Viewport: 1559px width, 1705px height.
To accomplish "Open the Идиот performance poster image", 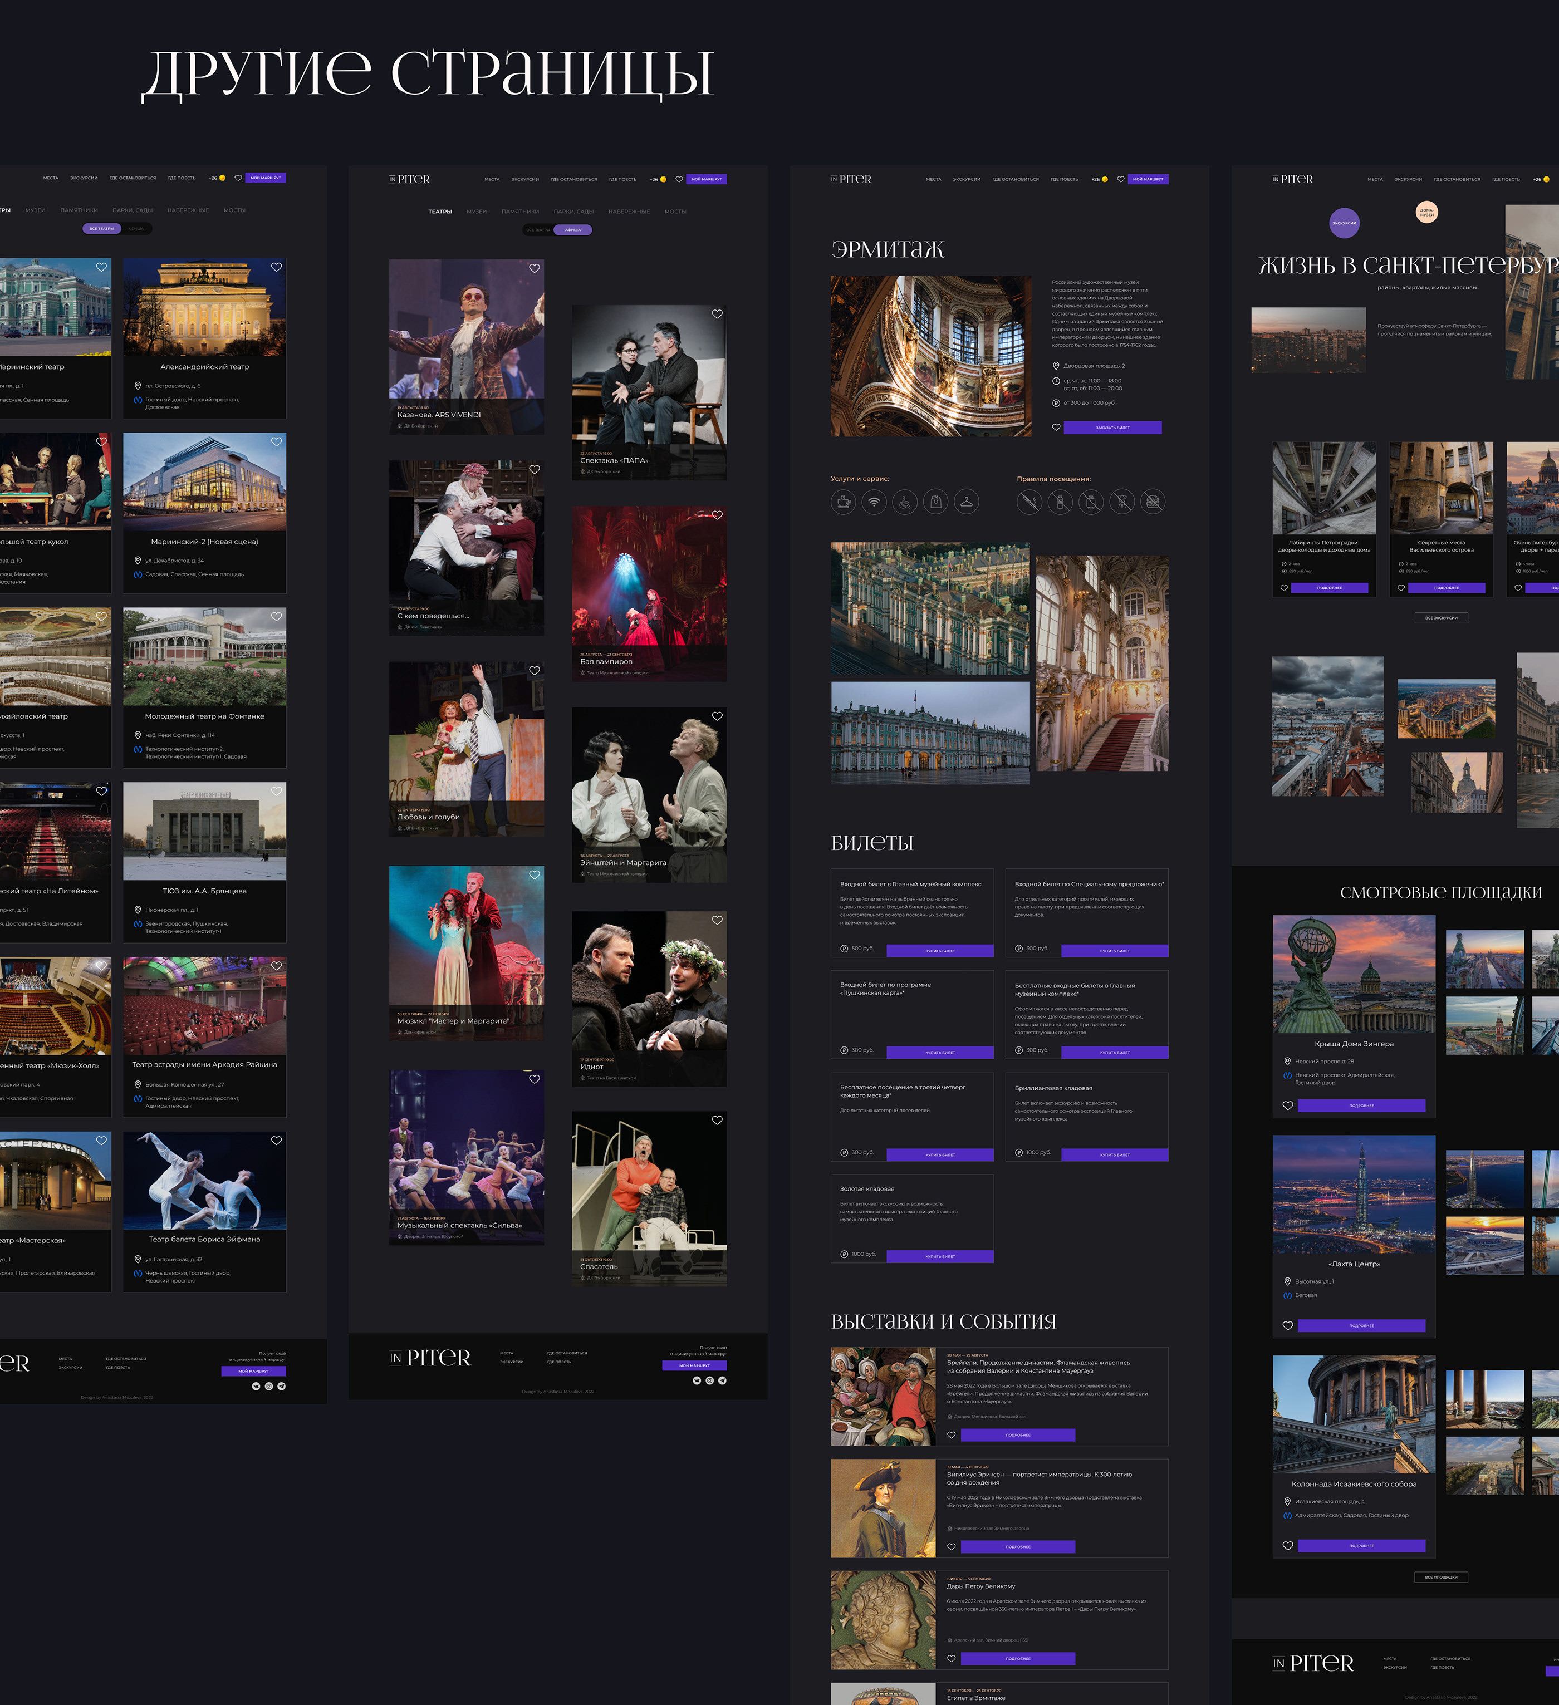I will 649,981.
